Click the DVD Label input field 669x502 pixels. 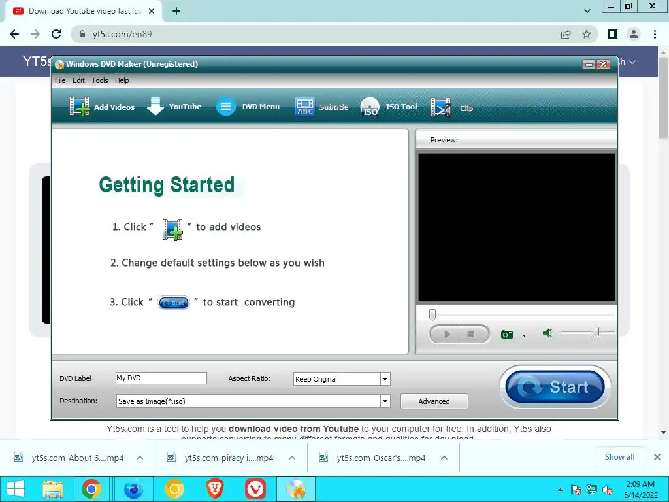pos(161,378)
